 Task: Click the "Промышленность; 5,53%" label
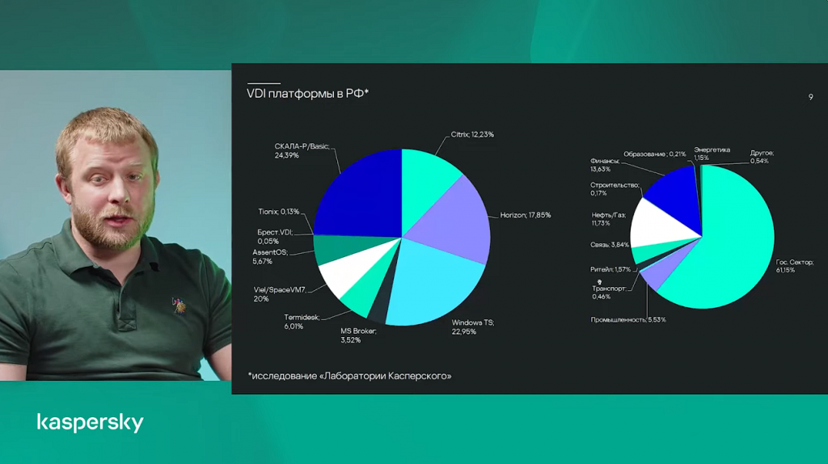[627, 320]
